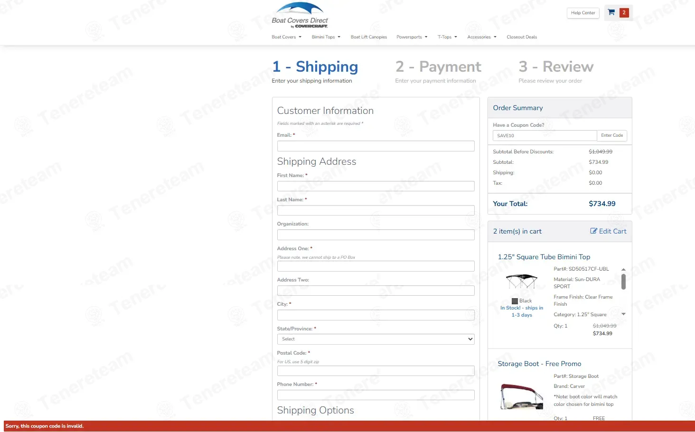Select the 1 - Shipping step
The width and height of the screenshot is (695, 432).
[315, 67]
